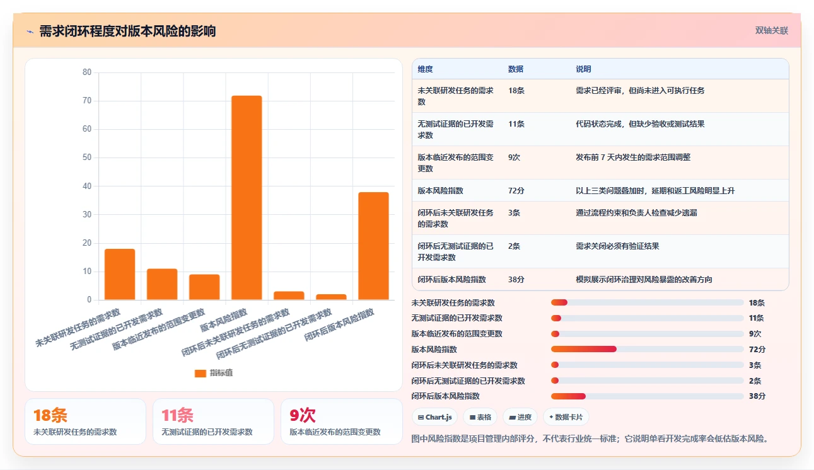Screen dimensions: 814x470
Task: Click progress bar for 闭环后未关联研发任务的需求数 3条
Action: [x=648, y=365]
